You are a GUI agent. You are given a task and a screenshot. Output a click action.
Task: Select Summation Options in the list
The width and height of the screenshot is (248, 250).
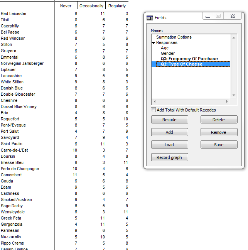174,37
